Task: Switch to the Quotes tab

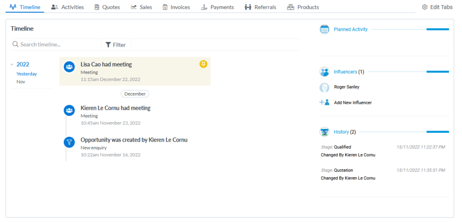Action: (x=107, y=7)
